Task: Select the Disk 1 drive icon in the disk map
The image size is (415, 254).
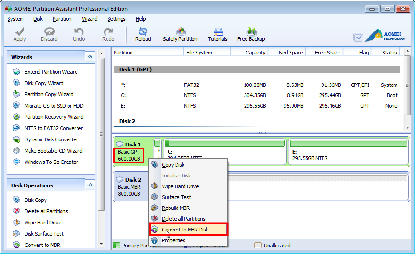Action: pos(120,144)
